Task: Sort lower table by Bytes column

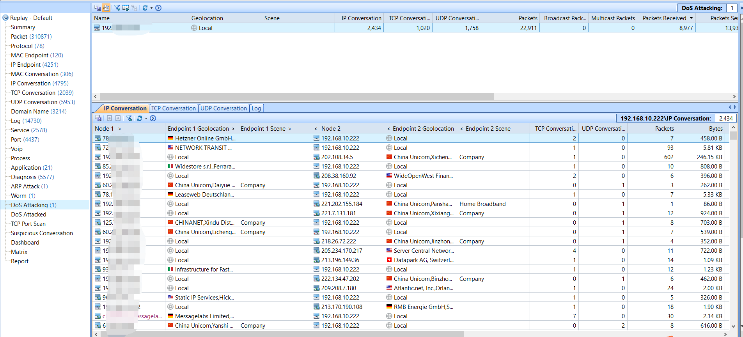Action: point(701,128)
